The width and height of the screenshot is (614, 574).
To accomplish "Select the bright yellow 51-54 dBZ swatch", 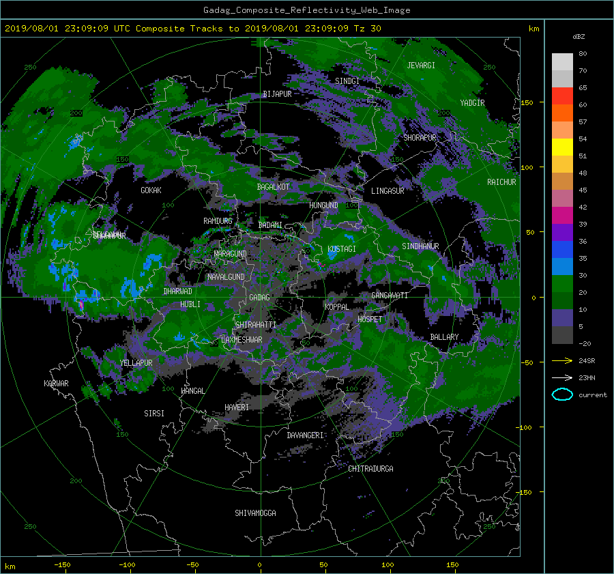I will coord(562,147).
